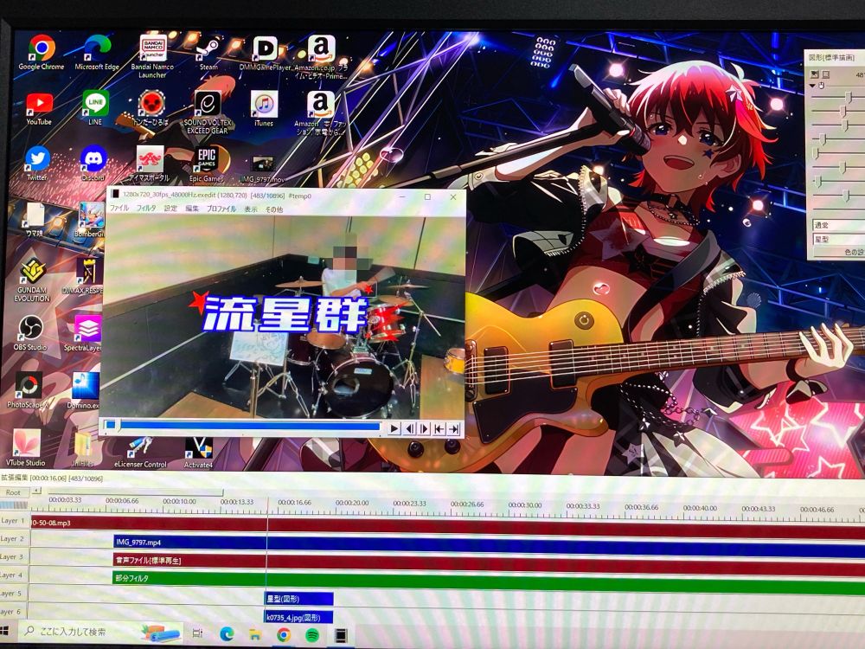This screenshot has width=865, height=649.
Task: Launch GUNDAM EVOLUTION desktop icon
Action: 32,280
